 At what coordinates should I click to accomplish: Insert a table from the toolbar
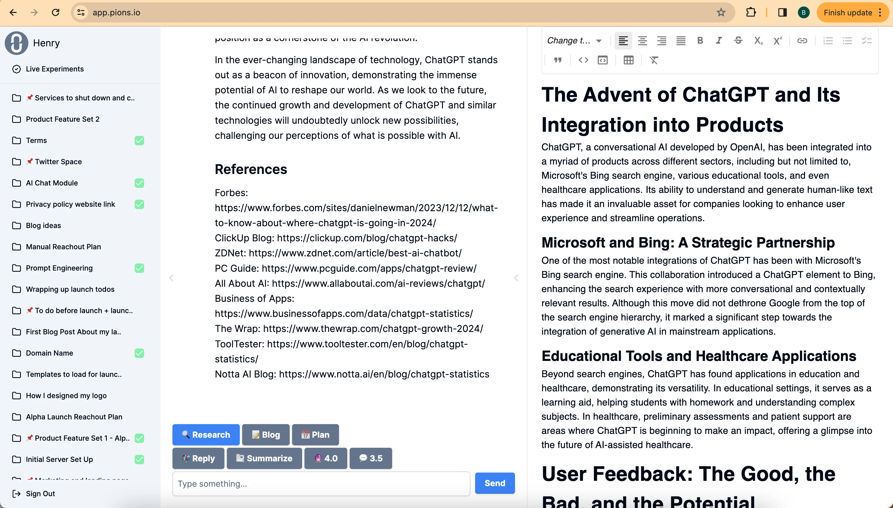point(629,60)
